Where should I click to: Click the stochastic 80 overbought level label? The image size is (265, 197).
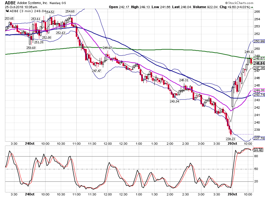point(256,156)
